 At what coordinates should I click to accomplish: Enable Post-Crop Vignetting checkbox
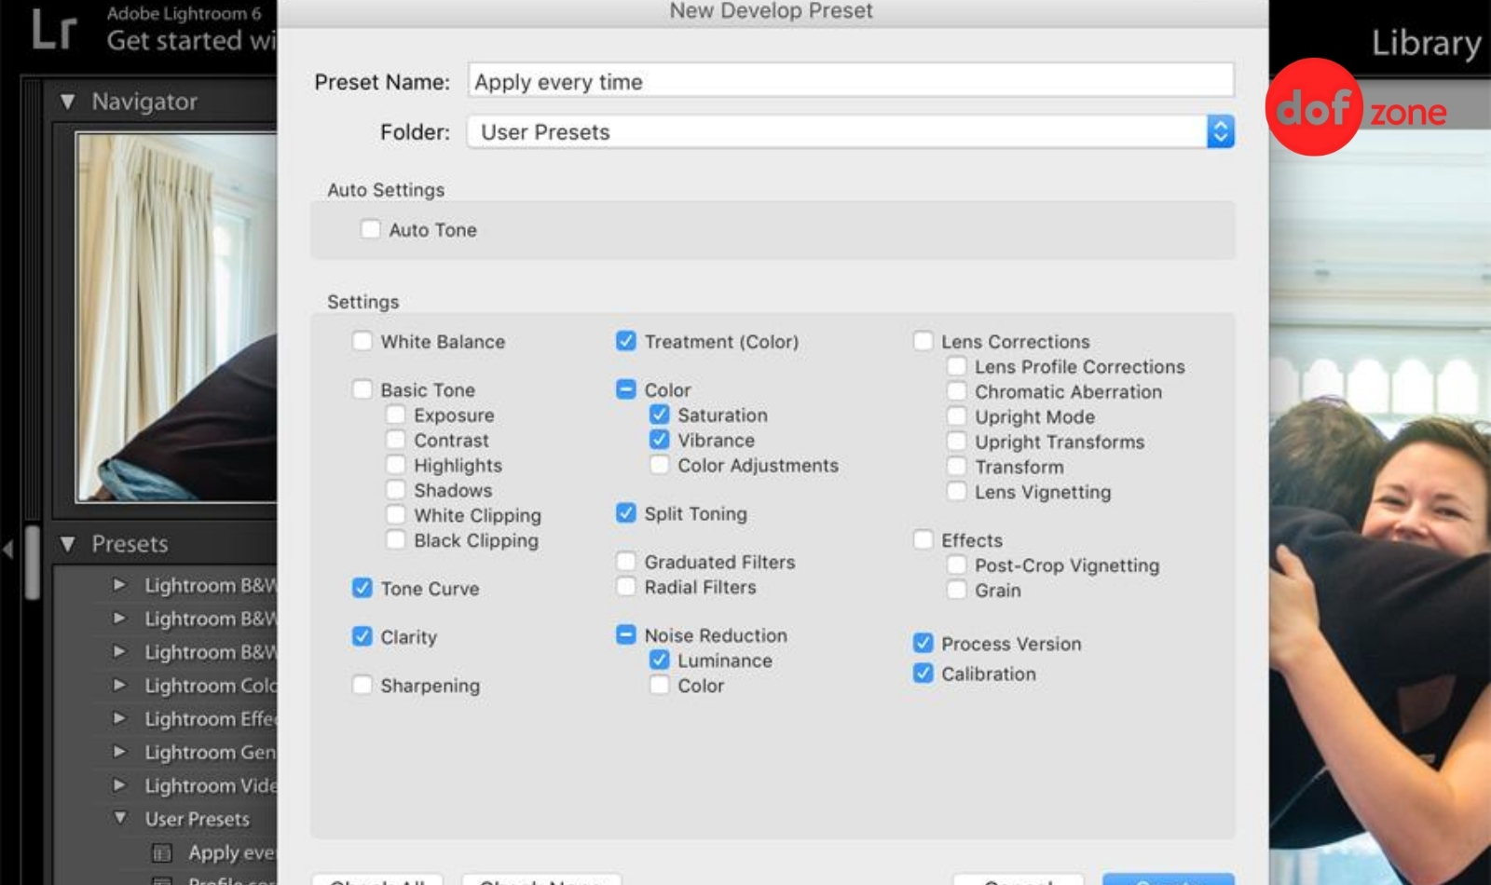957,565
